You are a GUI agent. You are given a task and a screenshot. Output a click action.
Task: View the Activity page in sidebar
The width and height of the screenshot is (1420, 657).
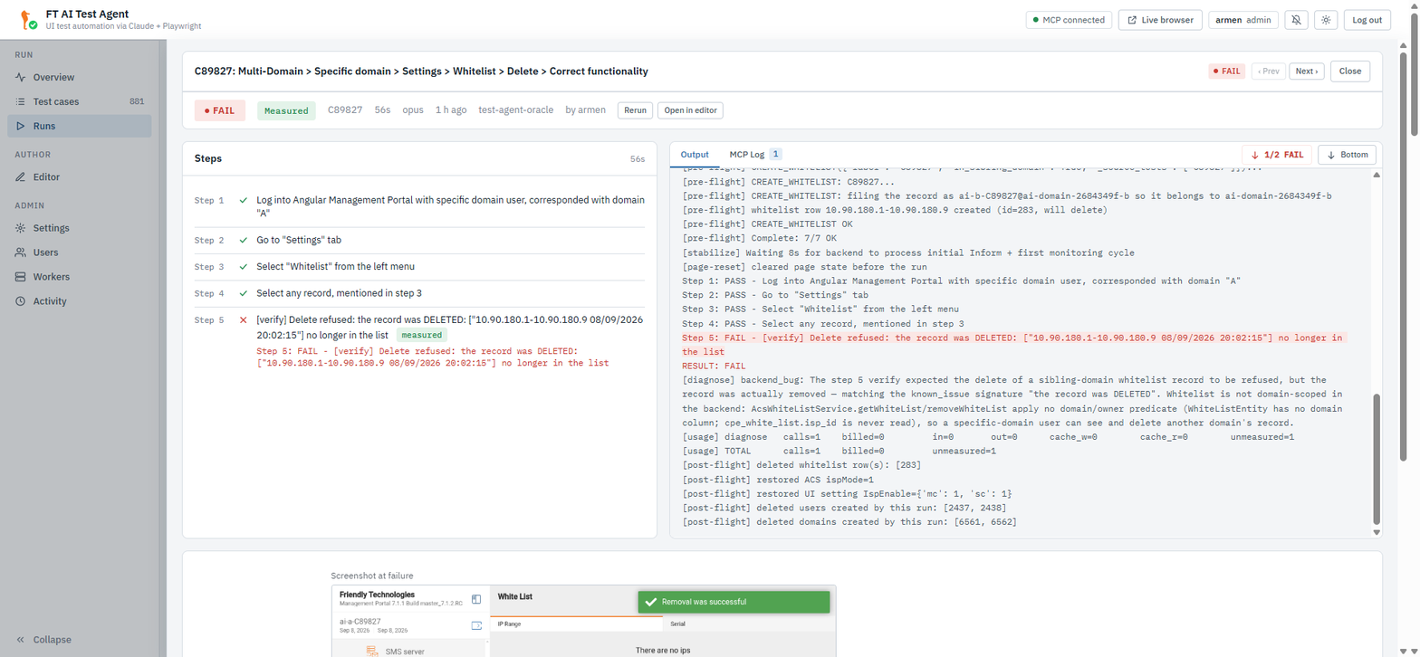point(80,301)
